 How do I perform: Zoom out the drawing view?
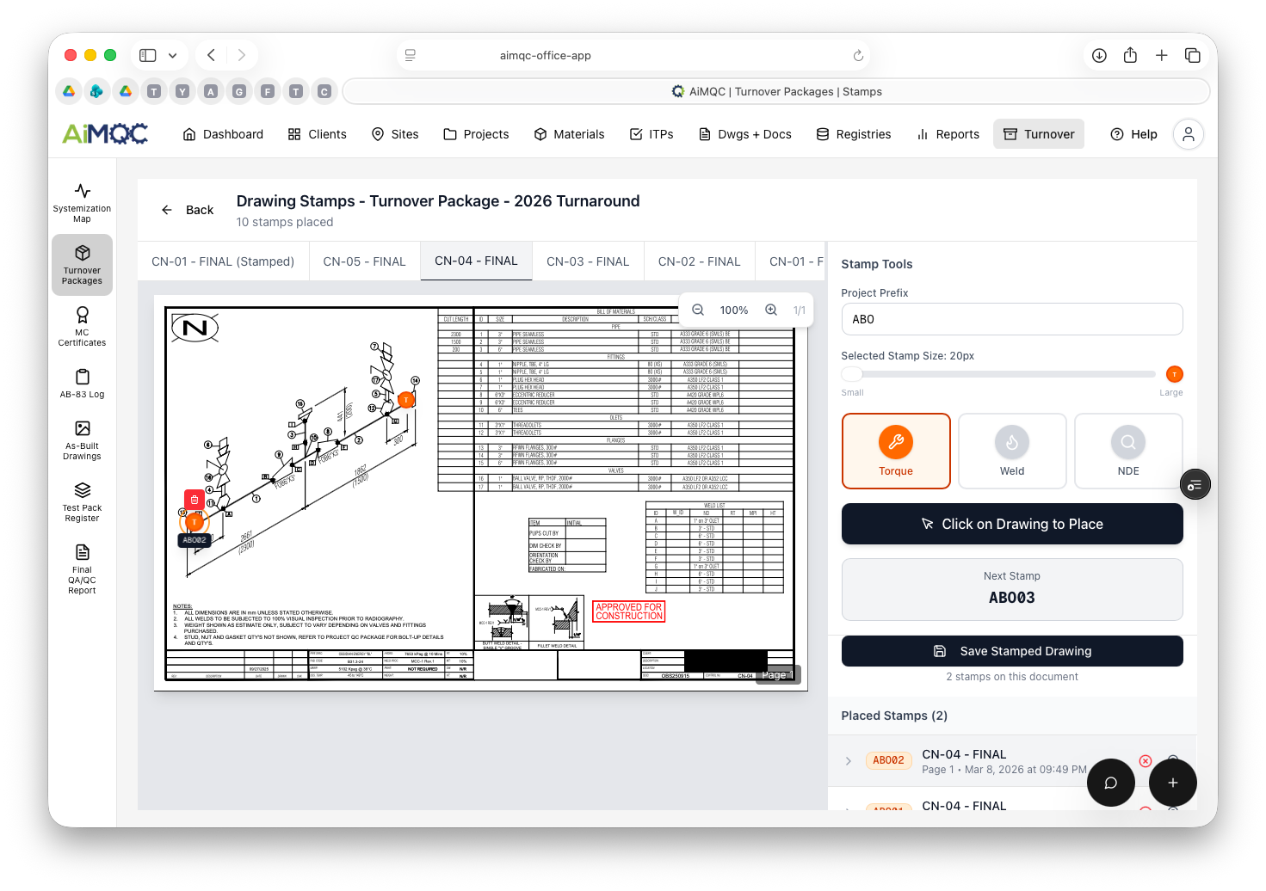click(698, 310)
